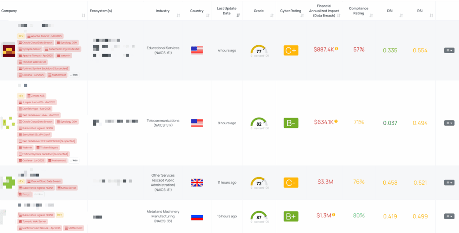This screenshot has width=459, height=233.
Task: Click the first company's logo thumbnail
Action: 9,51
